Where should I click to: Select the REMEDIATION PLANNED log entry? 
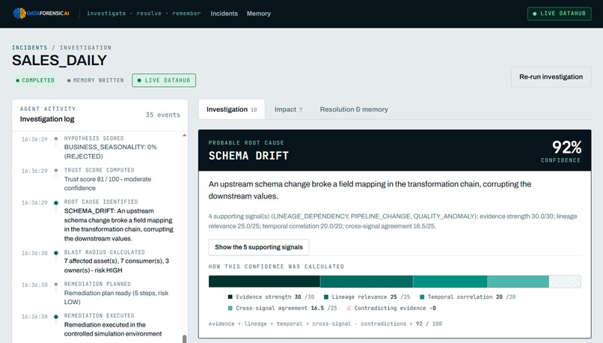98,293
